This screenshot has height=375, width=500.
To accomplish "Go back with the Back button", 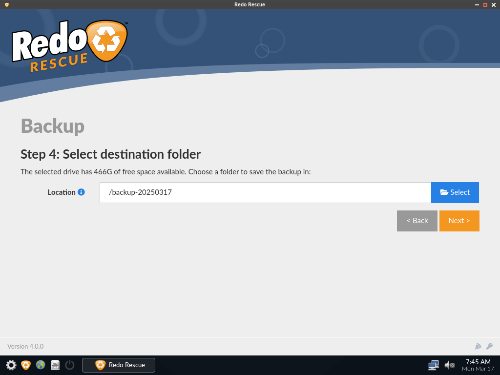I will click(417, 221).
